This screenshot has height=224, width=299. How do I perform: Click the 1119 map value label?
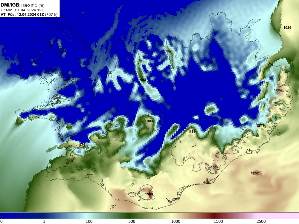coord(192,131)
